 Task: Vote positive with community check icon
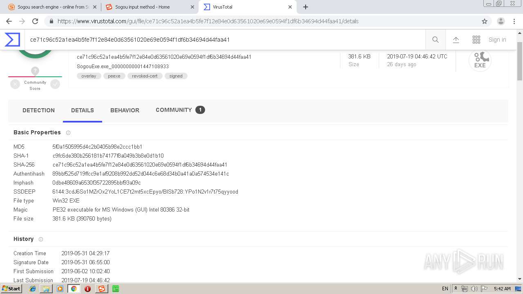tap(55, 84)
